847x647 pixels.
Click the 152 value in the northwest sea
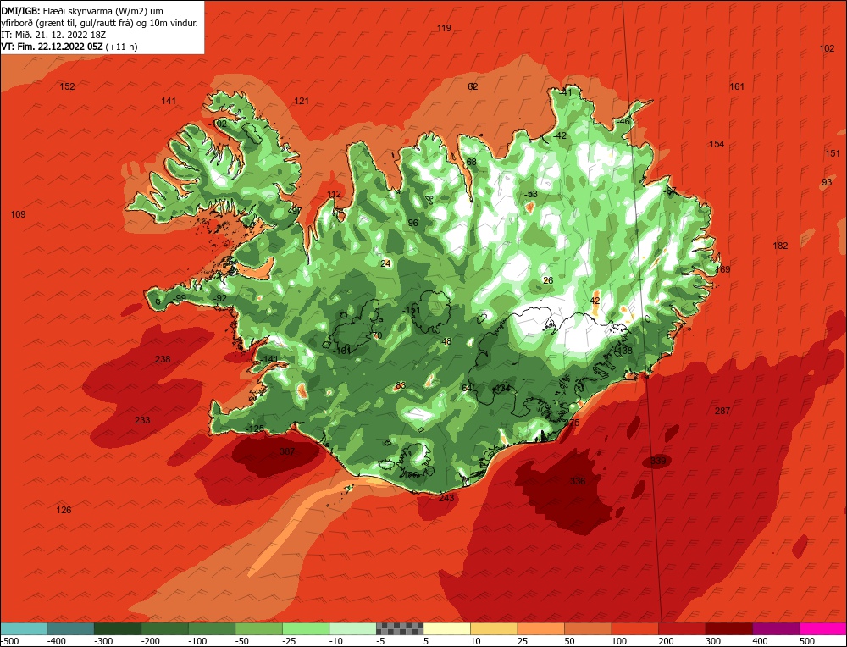67,86
